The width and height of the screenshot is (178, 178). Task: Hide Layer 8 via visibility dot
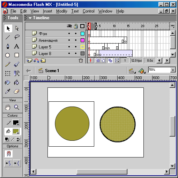(x=69, y=53)
